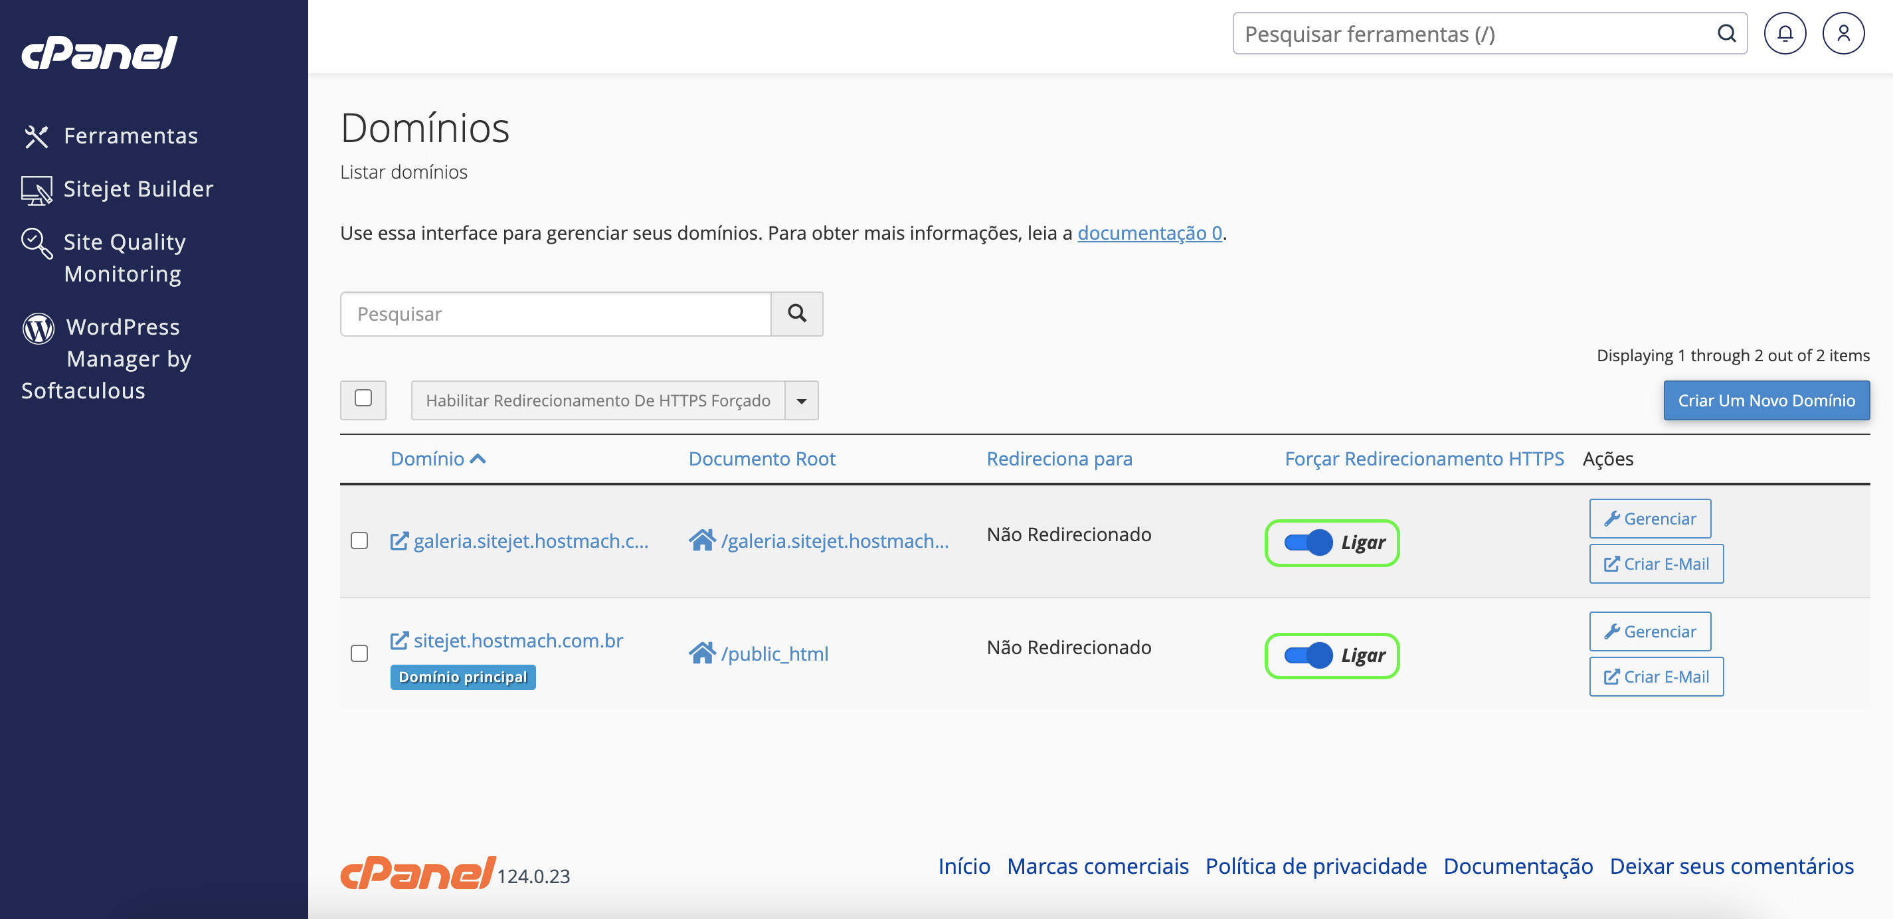Toggle HTTPS redirect for sitejet.hostmach.com.br
The width and height of the screenshot is (1893, 919).
(x=1308, y=655)
